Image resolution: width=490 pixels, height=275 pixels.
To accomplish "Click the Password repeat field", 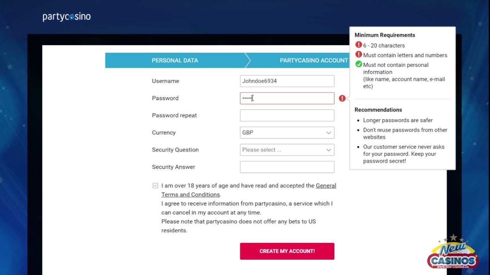I will point(287,115).
